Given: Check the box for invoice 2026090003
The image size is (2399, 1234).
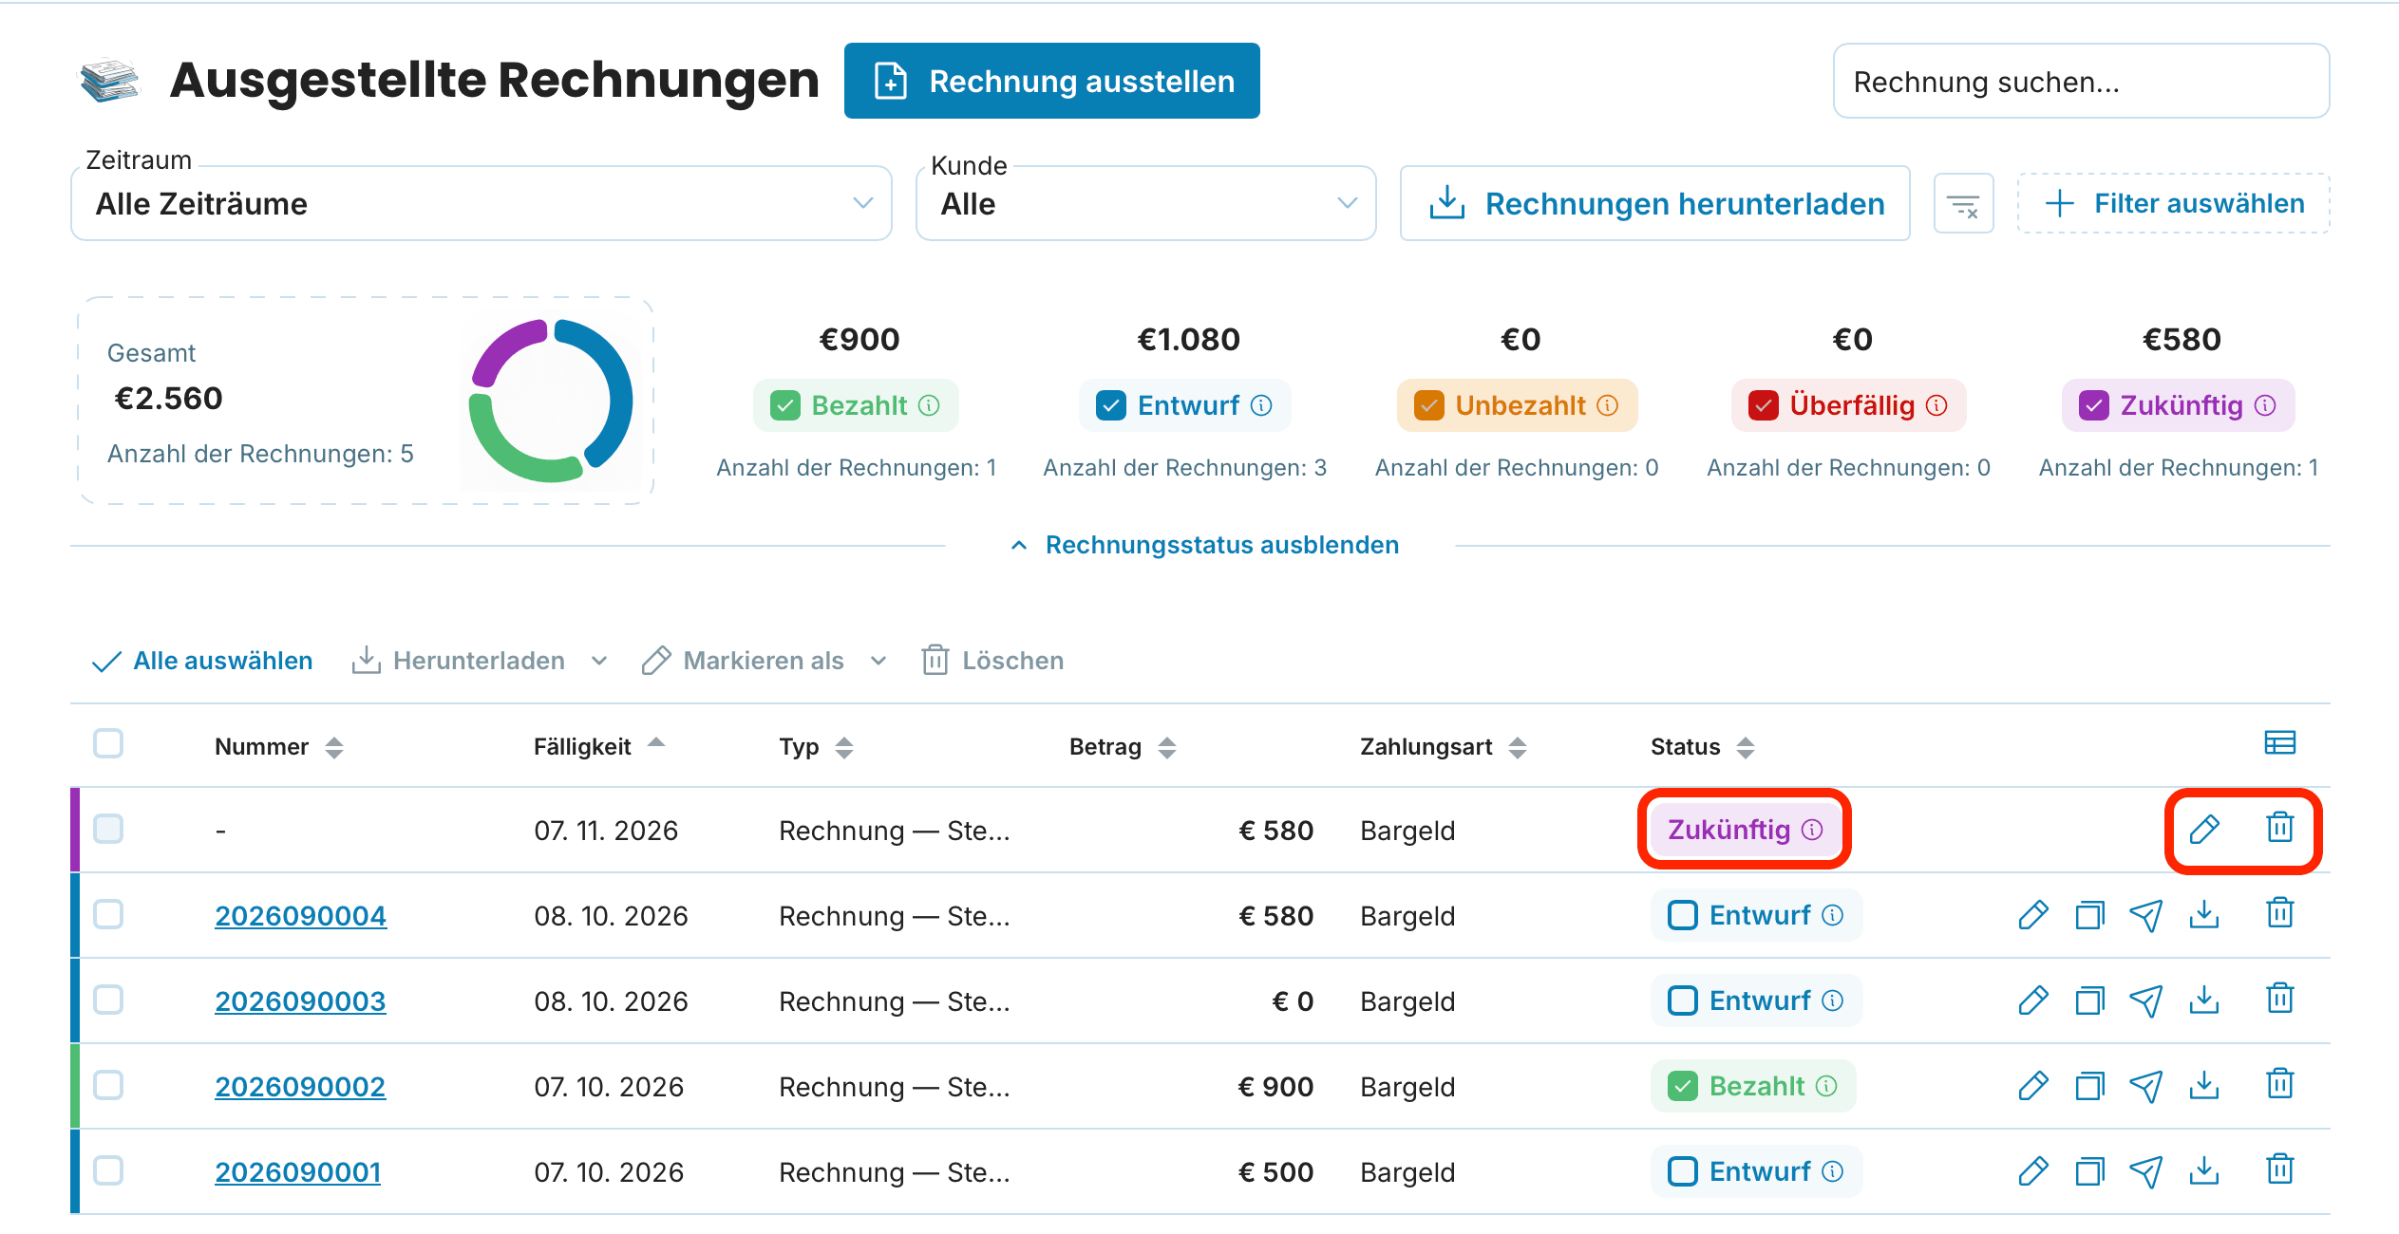Looking at the screenshot, I should tap(108, 1000).
